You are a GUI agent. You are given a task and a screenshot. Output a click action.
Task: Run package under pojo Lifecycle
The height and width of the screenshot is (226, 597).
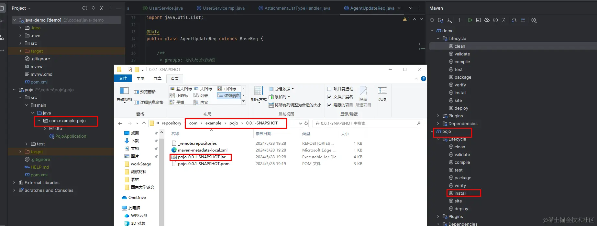tap(463, 178)
